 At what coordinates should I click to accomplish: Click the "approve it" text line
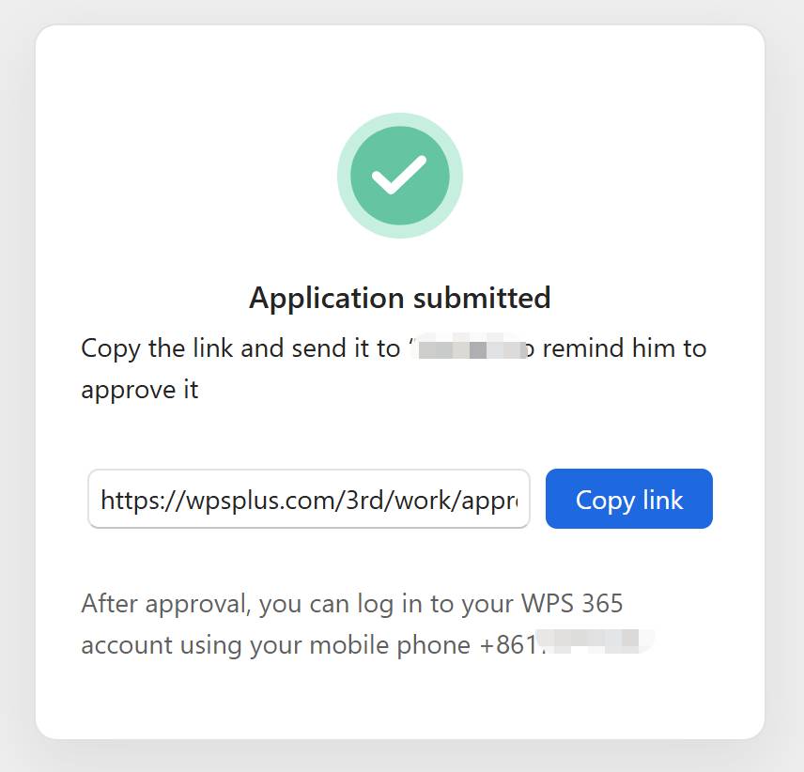click(x=140, y=389)
